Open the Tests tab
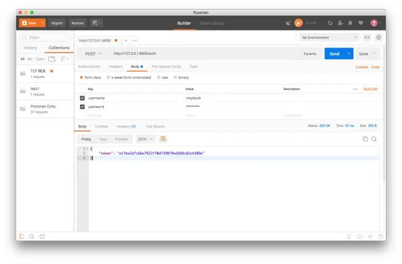Screen dimensions: 402x264 point(194,67)
